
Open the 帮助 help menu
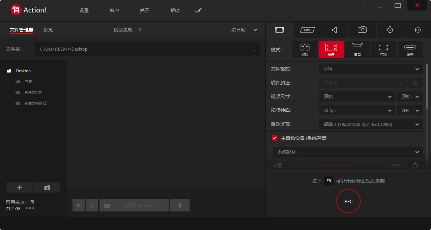[175, 10]
